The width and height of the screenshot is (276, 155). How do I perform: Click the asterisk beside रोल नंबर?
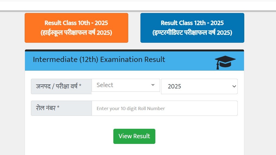58,108
